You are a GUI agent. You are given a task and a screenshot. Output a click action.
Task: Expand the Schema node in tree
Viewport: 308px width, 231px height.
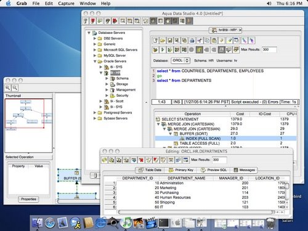107,78
